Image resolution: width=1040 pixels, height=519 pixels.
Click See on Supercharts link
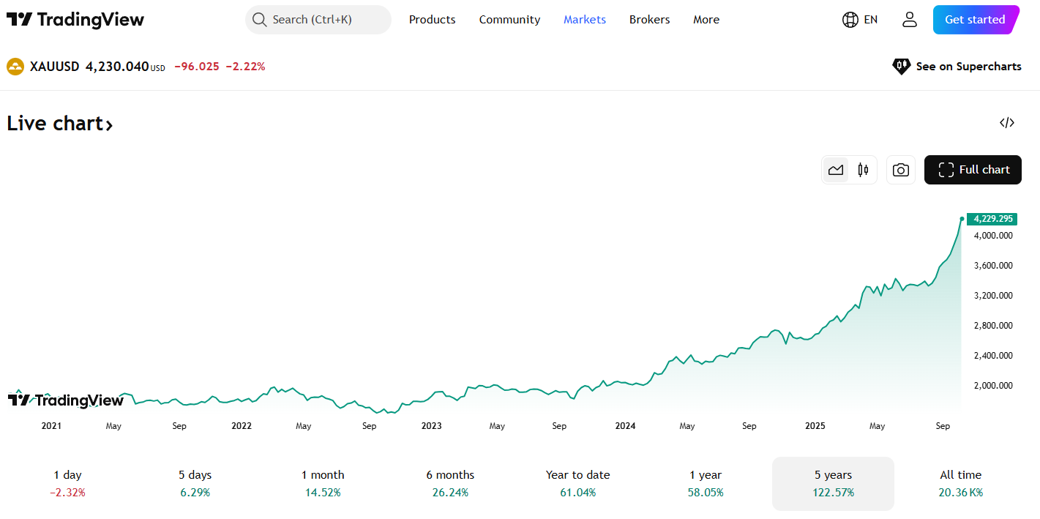tap(957, 67)
